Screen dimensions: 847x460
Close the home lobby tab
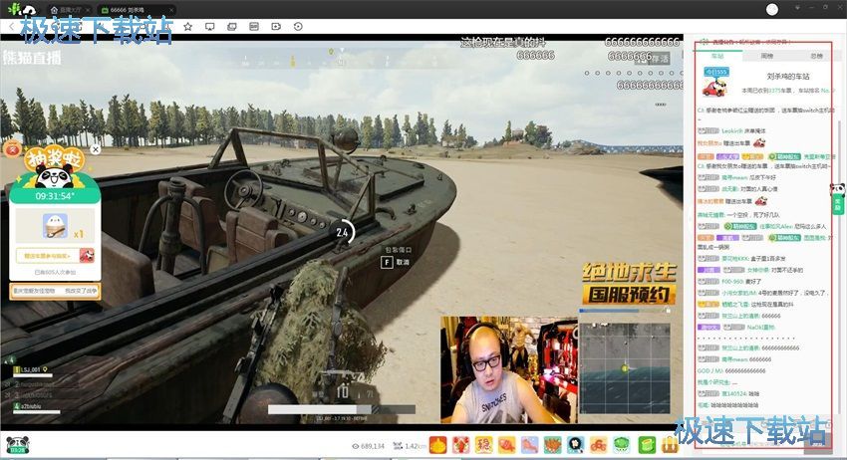pyautogui.click(x=88, y=10)
